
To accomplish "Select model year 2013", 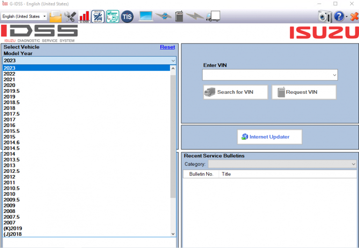I will click(x=86, y=165).
